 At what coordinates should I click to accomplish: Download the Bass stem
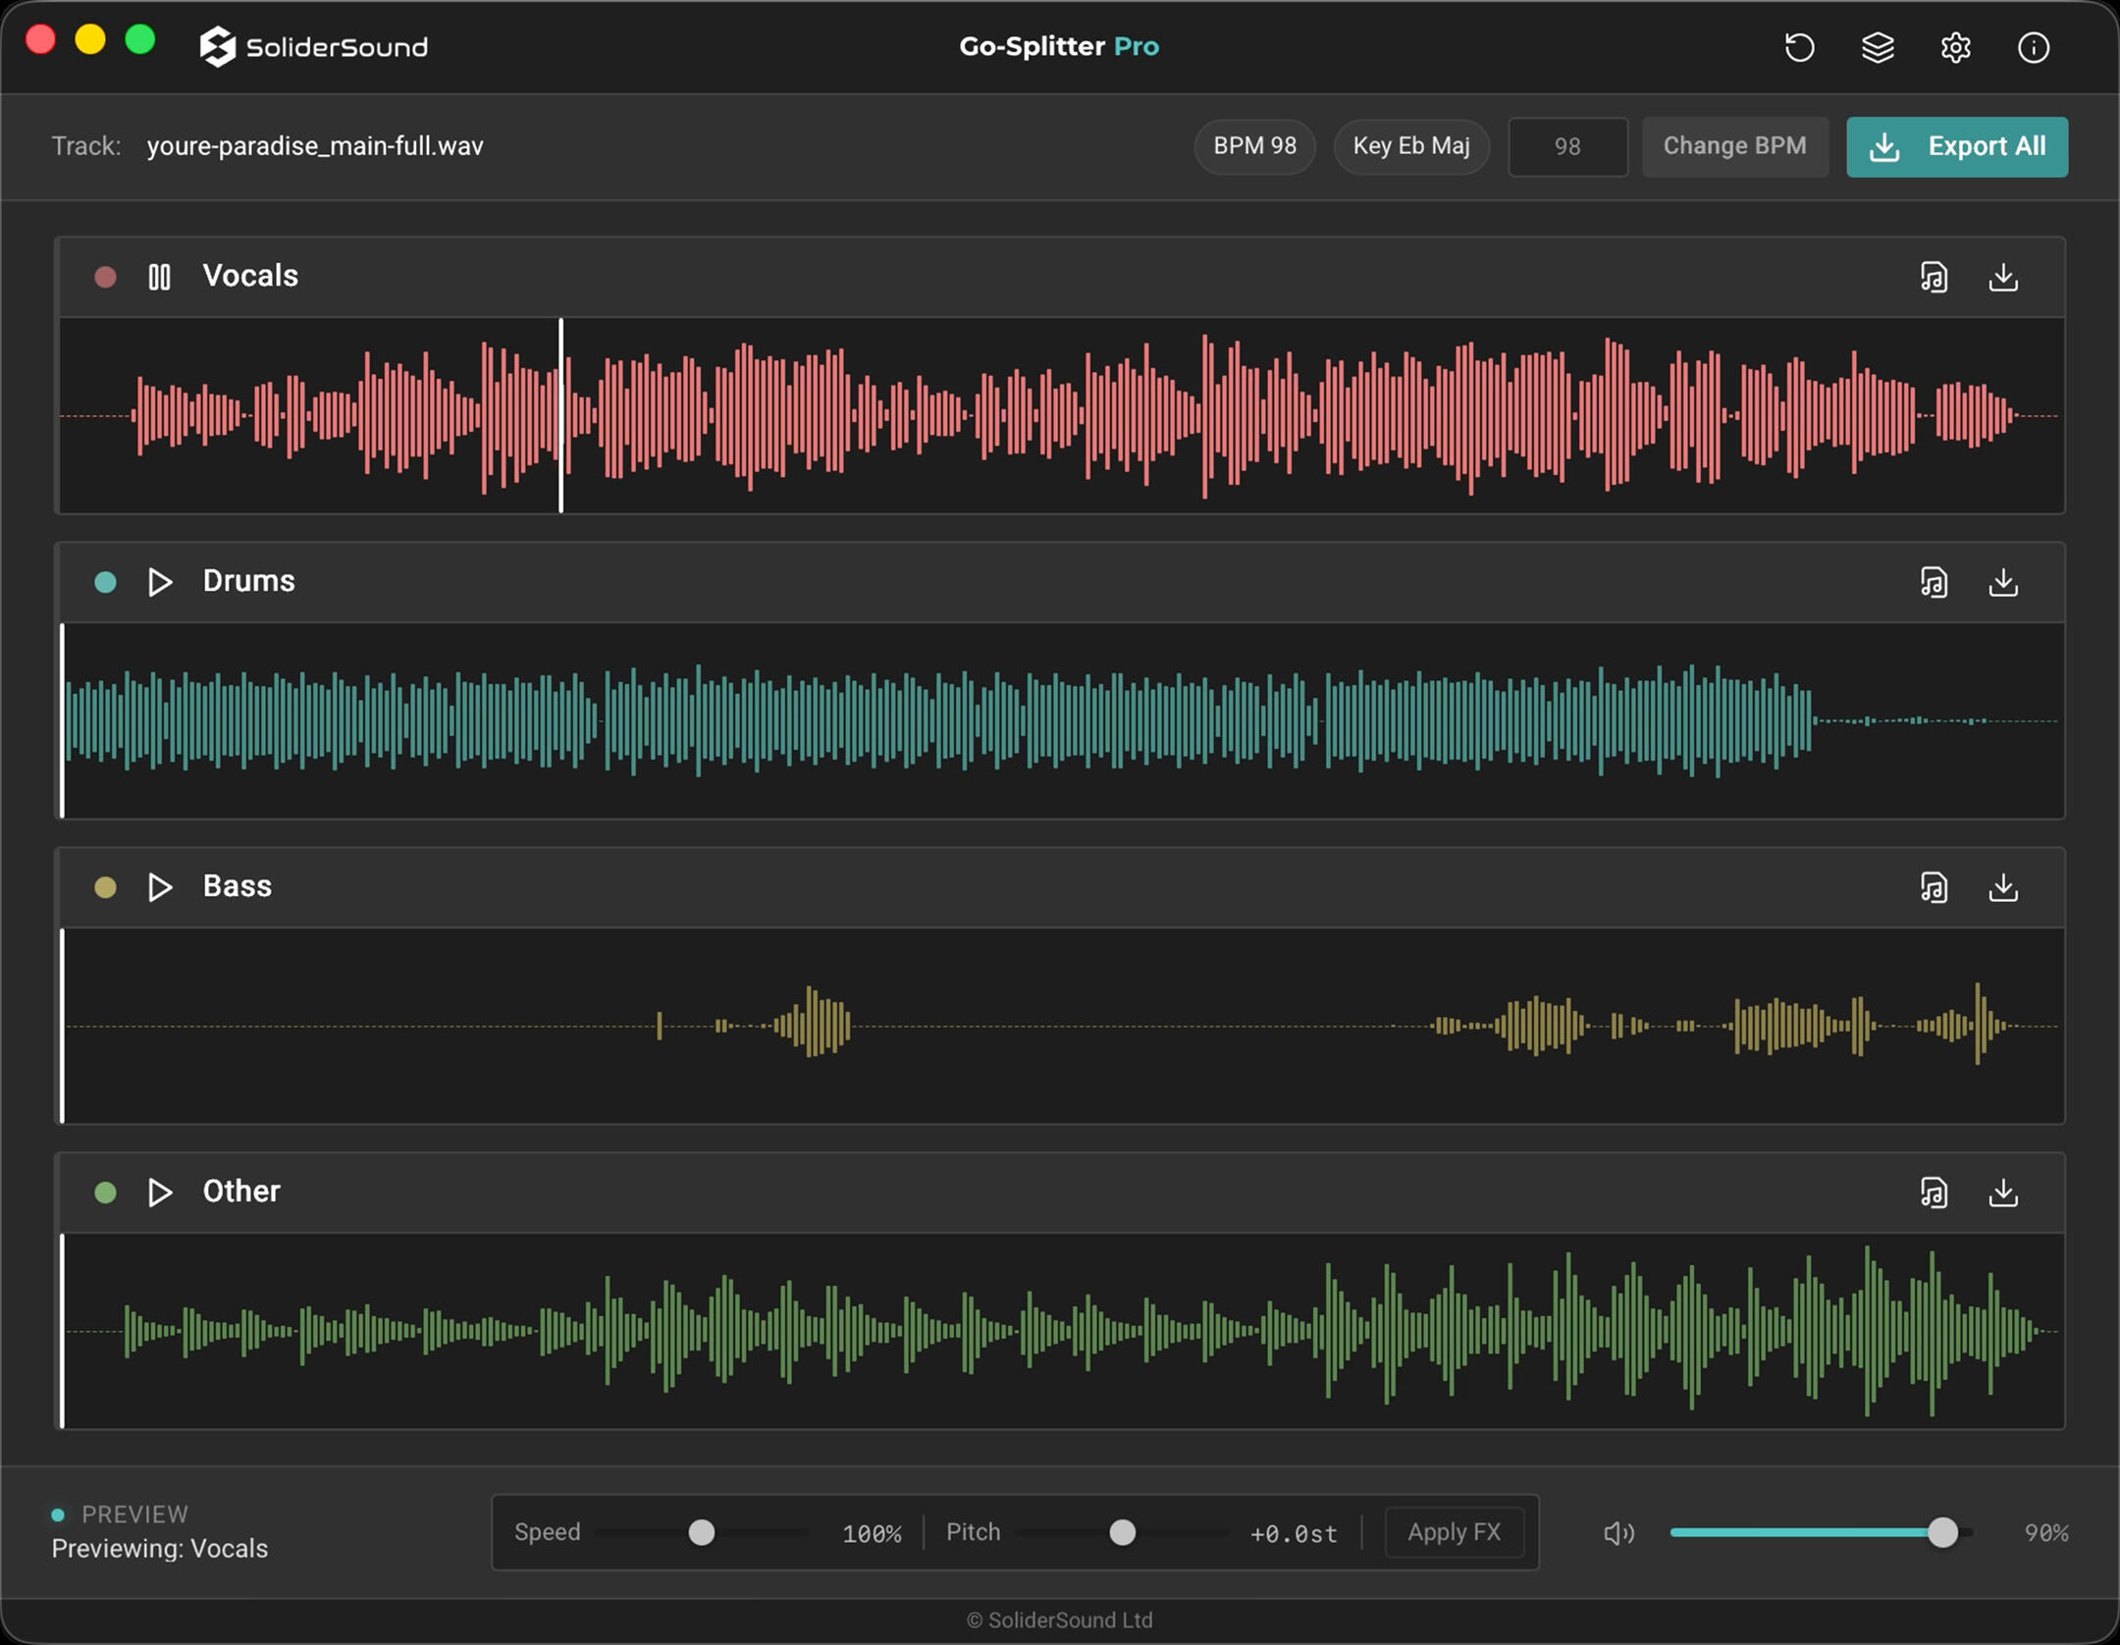pos(2003,888)
